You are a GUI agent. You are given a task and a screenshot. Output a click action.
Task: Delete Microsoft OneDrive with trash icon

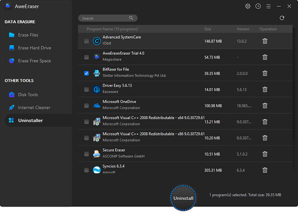(265, 105)
